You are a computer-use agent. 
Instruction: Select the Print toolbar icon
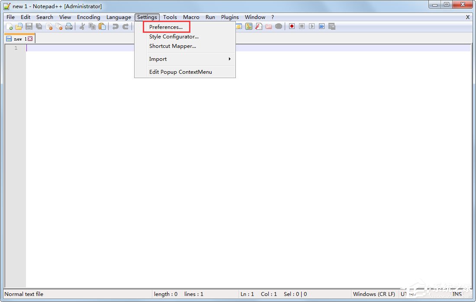click(69, 26)
